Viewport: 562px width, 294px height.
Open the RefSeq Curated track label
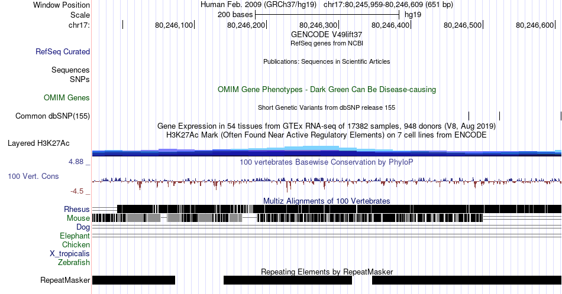(x=63, y=51)
